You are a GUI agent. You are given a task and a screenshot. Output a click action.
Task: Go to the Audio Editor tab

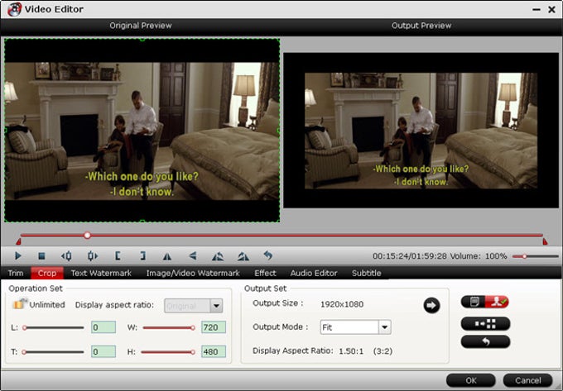[x=314, y=273]
